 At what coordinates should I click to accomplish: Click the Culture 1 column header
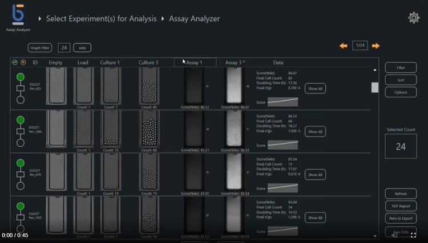tap(110, 63)
